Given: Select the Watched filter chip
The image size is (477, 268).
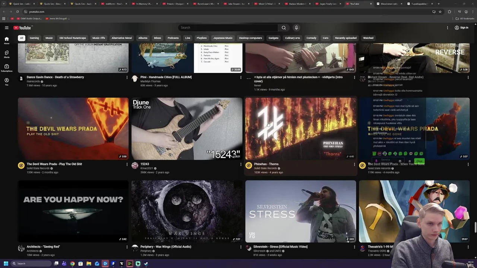Looking at the screenshot, I should 368,38.
